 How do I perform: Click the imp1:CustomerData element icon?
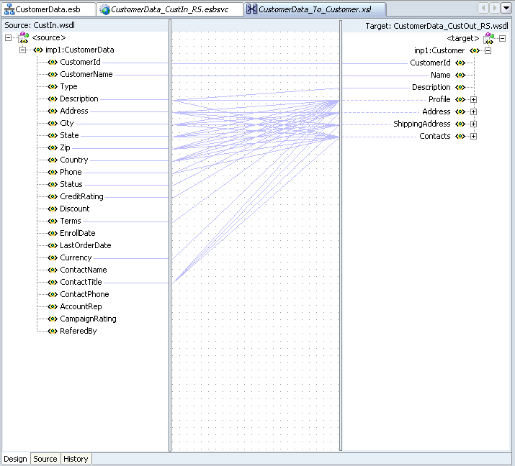click(x=38, y=50)
